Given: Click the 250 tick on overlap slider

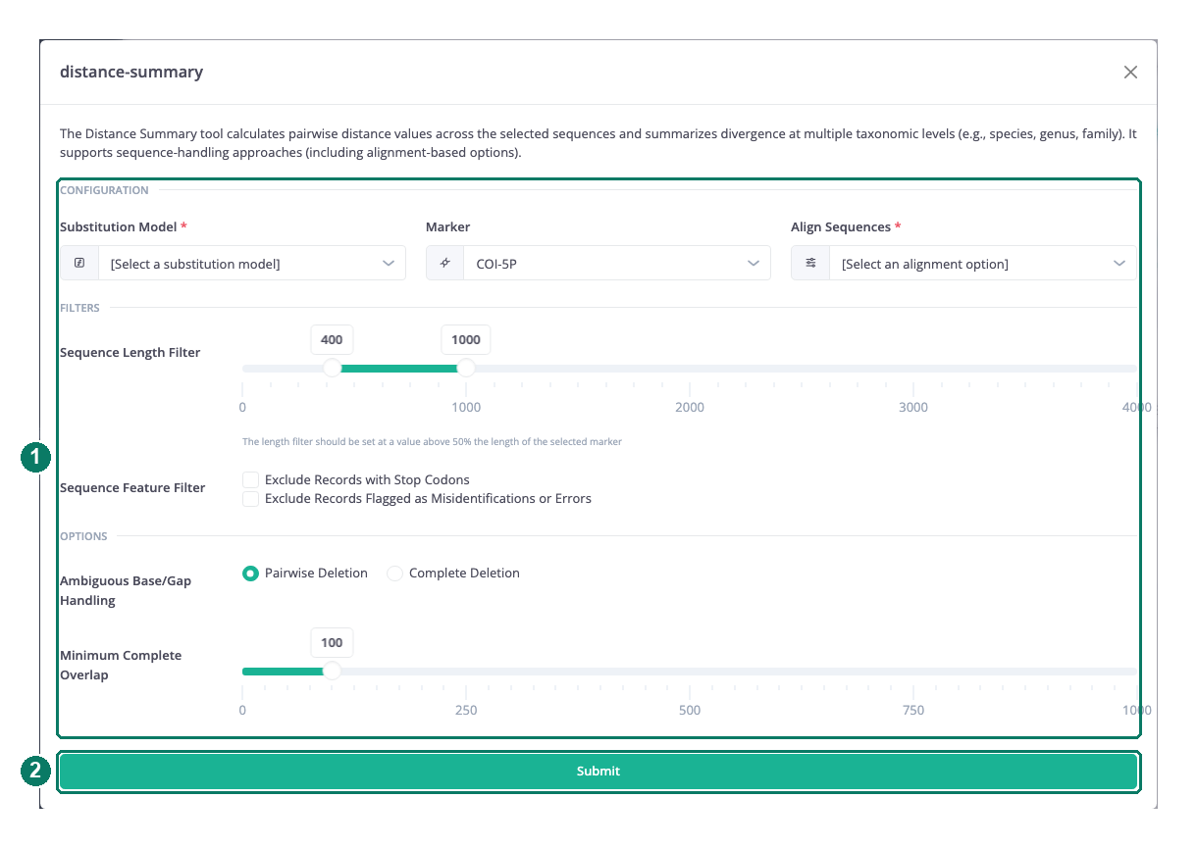Looking at the screenshot, I should tap(466, 710).
